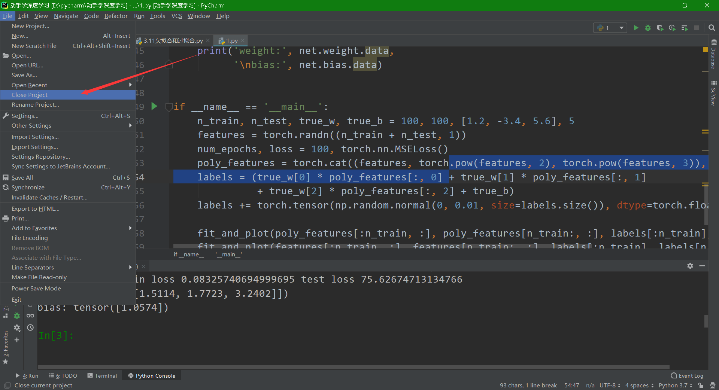Viewport: 719px width, 390px height.
Task: Toggle Make File Read-only
Action: point(39,277)
